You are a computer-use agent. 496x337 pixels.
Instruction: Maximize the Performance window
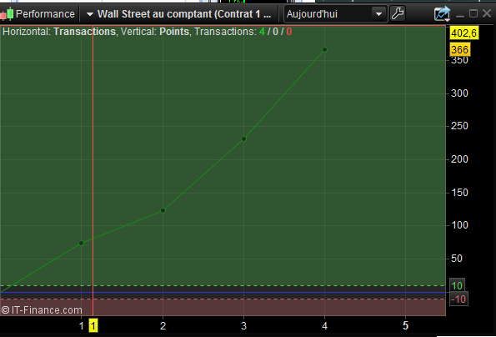point(473,14)
